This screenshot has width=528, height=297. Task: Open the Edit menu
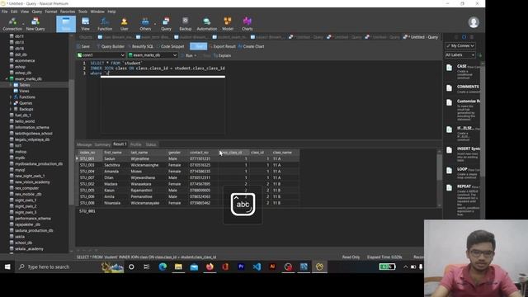click(x=14, y=12)
